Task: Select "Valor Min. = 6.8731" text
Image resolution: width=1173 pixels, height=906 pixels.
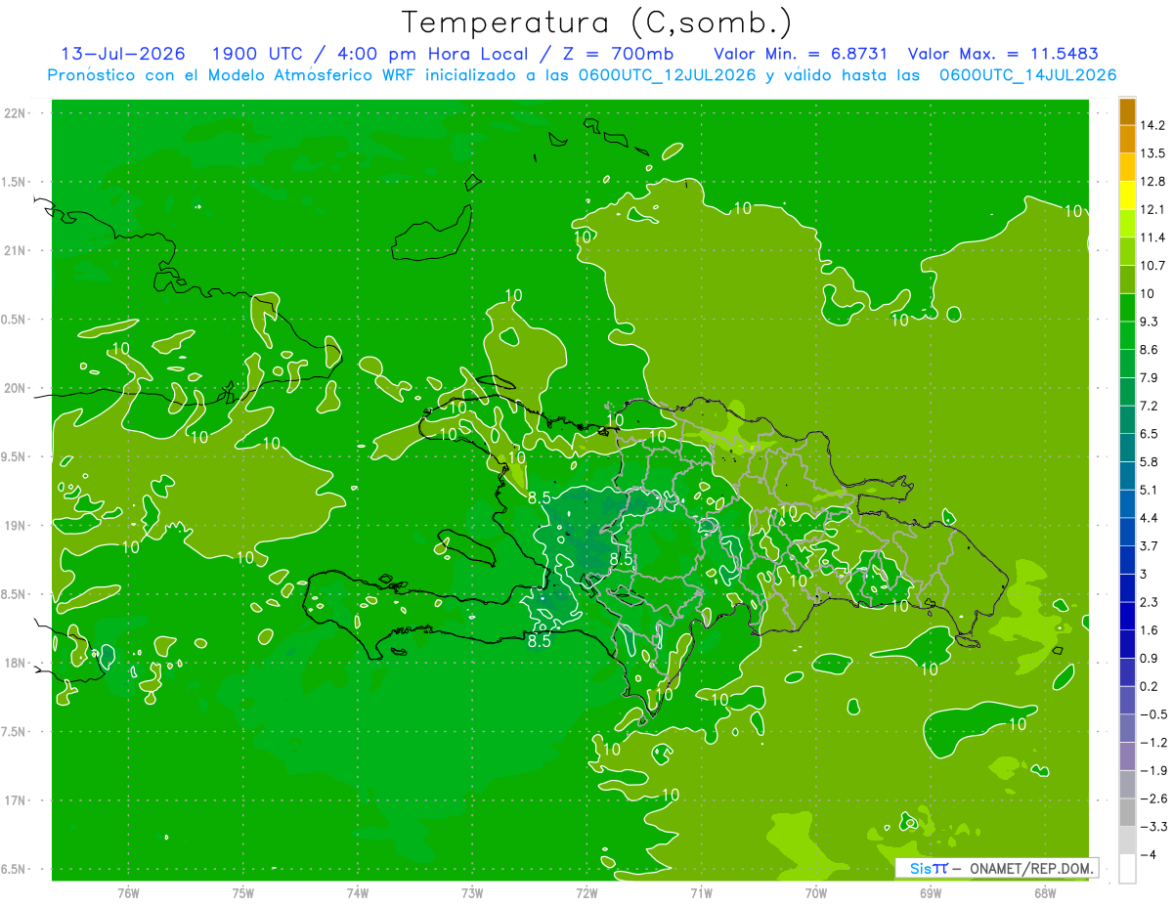Action: click(x=801, y=54)
